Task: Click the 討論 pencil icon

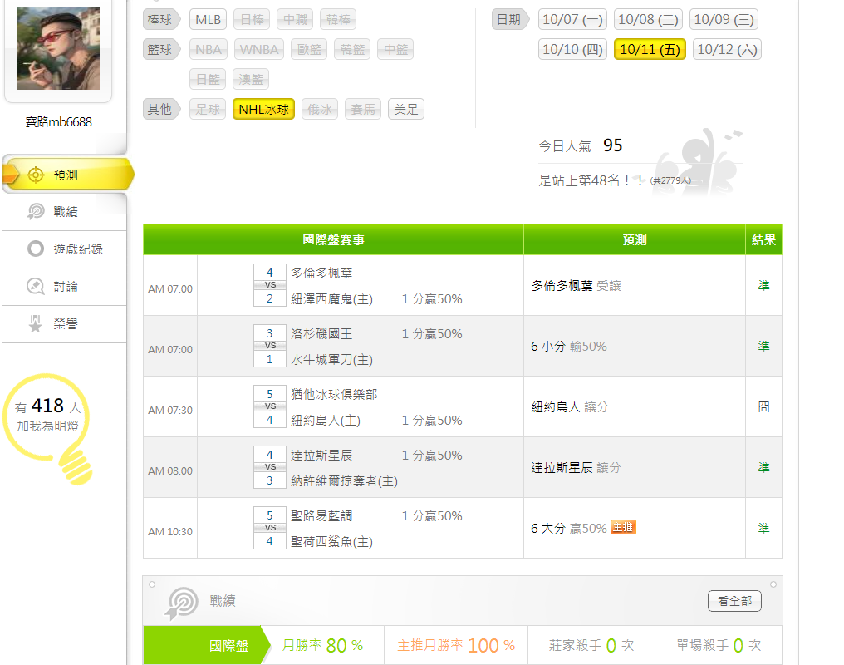Action: tap(36, 286)
